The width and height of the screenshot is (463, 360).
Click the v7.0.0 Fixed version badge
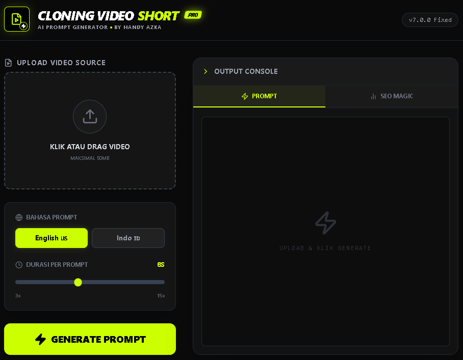pyautogui.click(x=430, y=20)
